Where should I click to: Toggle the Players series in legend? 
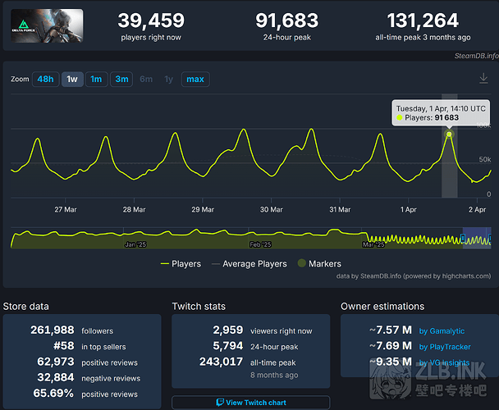(181, 264)
